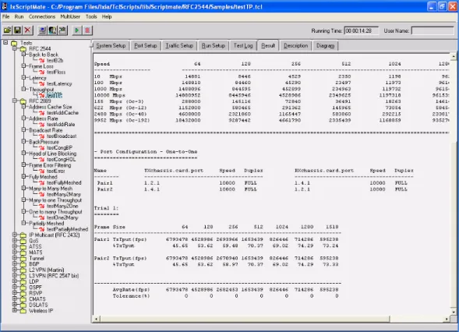
Task: Open the Connections menu
Action: pyautogui.click(x=42, y=16)
